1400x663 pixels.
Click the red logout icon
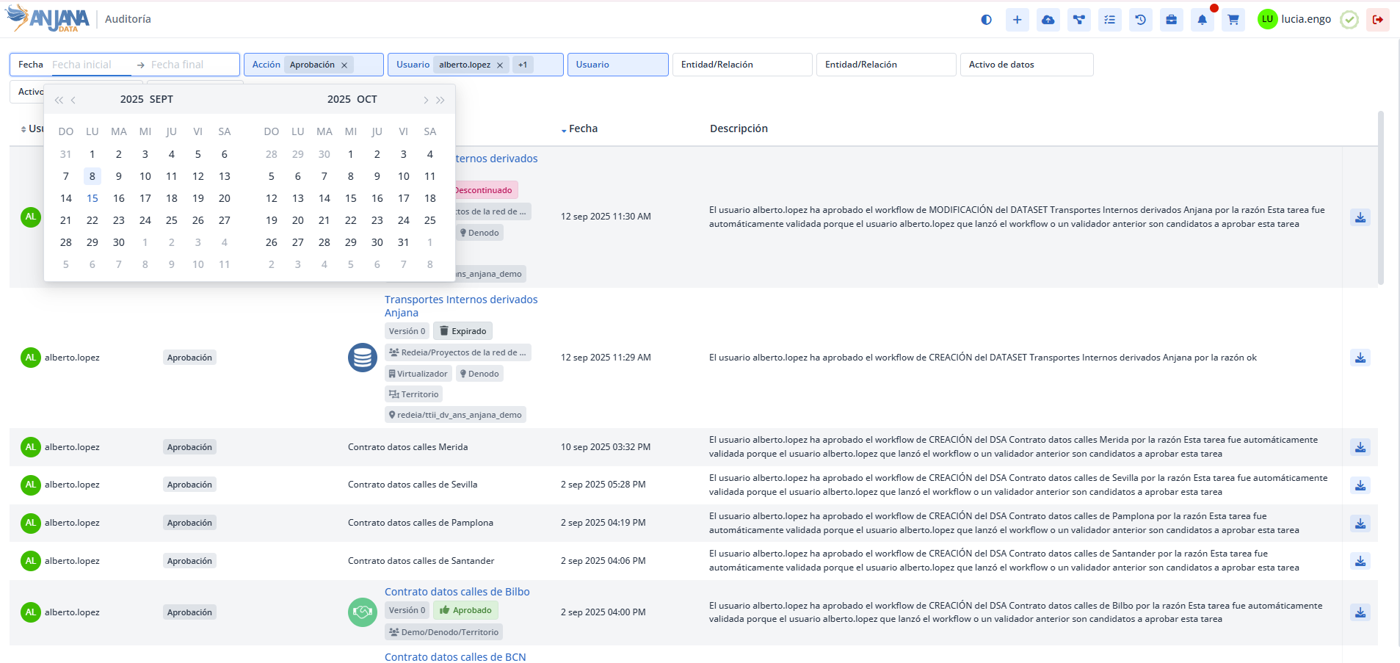tap(1377, 20)
